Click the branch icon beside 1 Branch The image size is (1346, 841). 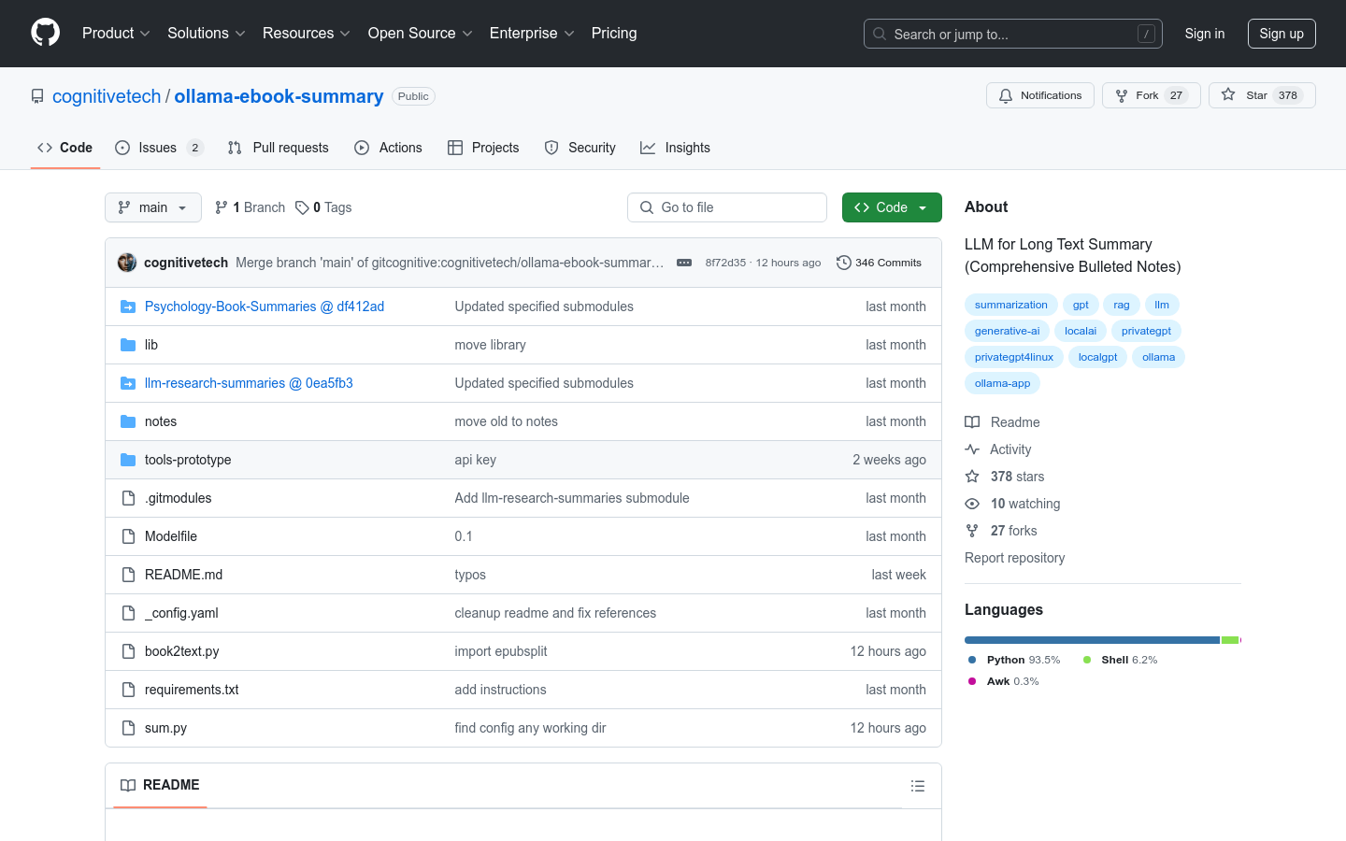click(x=222, y=207)
